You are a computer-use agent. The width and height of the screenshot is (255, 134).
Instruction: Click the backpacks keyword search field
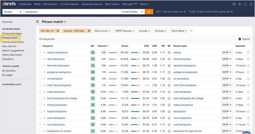click(x=72, y=12)
